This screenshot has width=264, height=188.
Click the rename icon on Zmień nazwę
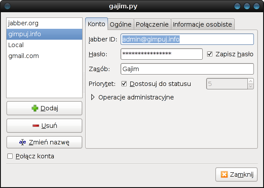pos(23,142)
